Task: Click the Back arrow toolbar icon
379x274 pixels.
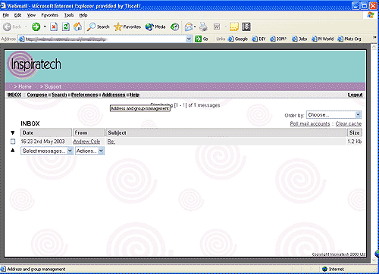Action: coord(8,26)
